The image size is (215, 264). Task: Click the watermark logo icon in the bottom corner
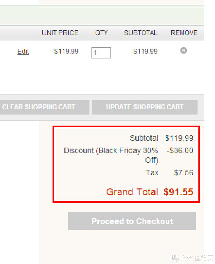click(x=175, y=258)
